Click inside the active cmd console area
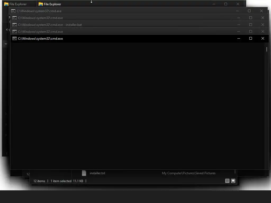Image resolution: width=271 pixels, height=203 pixels. 137,106
